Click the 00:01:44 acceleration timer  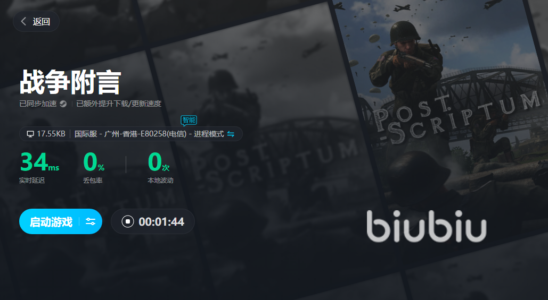click(161, 221)
